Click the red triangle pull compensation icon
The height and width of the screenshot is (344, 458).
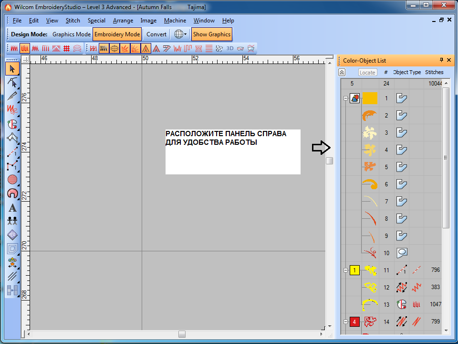click(156, 48)
